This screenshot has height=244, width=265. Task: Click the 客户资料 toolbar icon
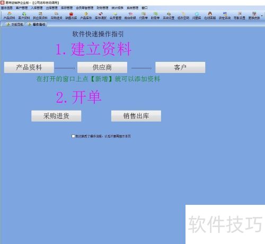(x=24, y=15)
